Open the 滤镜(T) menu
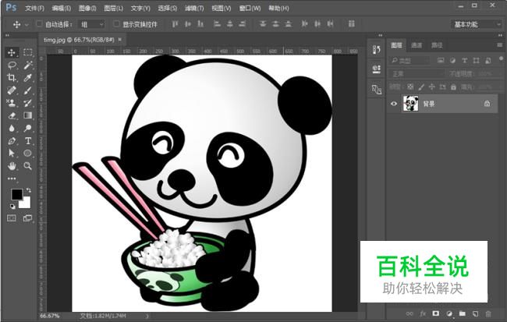The width and height of the screenshot is (507, 322). [194, 9]
